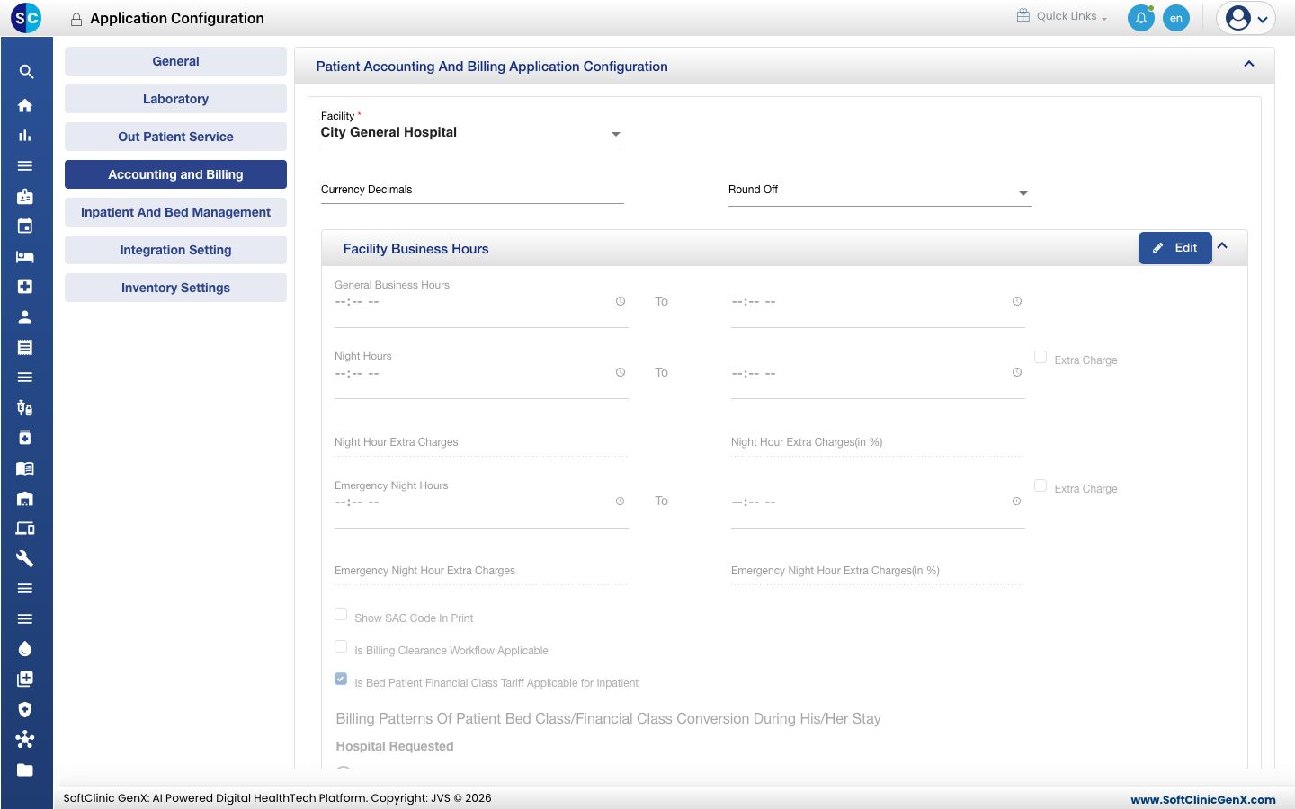This screenshot has height=809, width=1295.
Task: Click the Edit button
Action: tap(1174, 248)
